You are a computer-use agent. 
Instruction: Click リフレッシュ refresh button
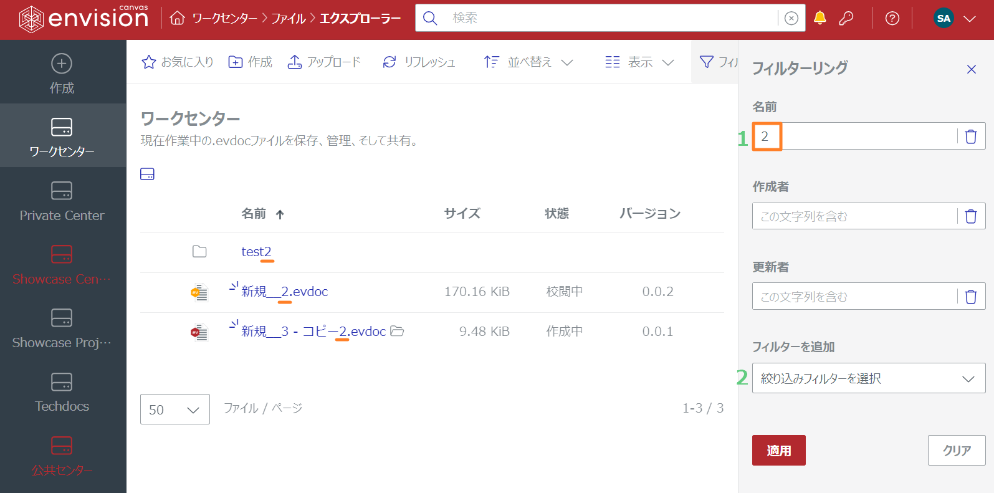pos(419,62)
